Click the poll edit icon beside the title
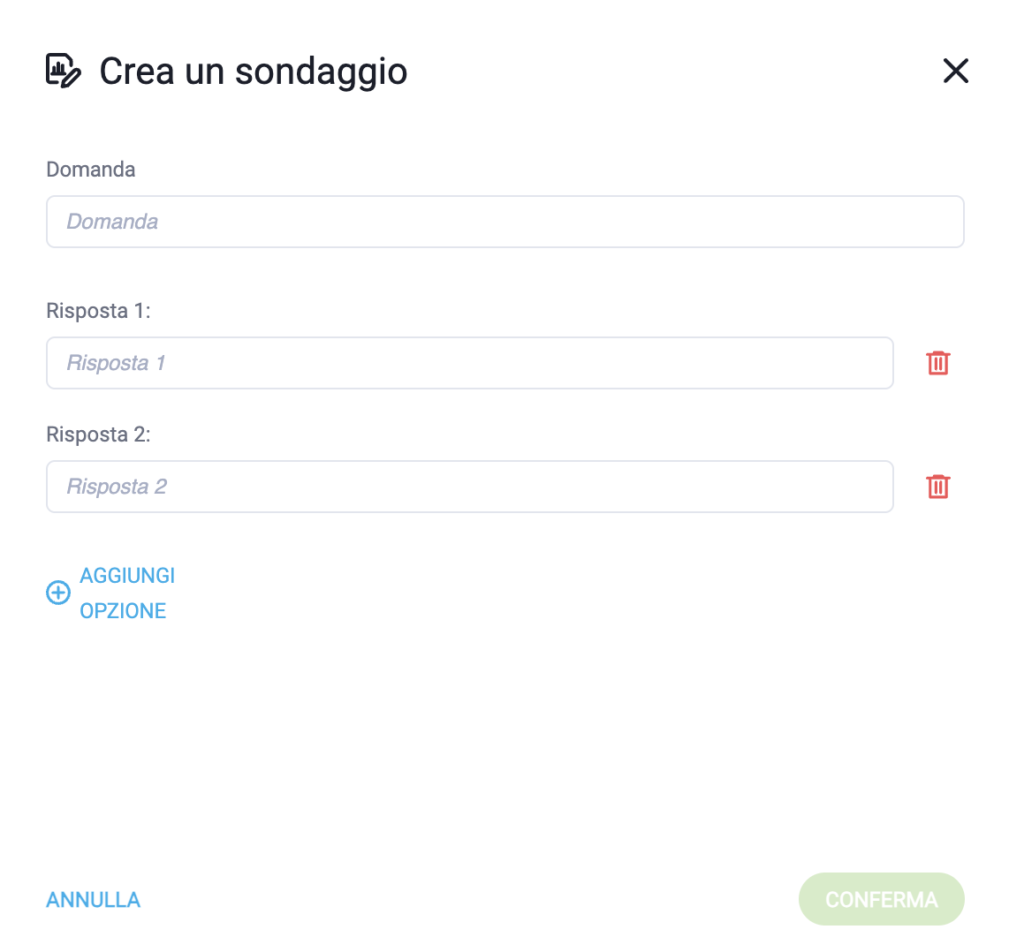 tap(63, 70)
